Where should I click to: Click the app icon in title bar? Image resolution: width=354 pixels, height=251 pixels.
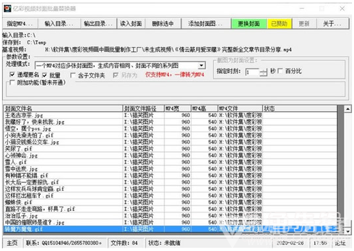7,9
